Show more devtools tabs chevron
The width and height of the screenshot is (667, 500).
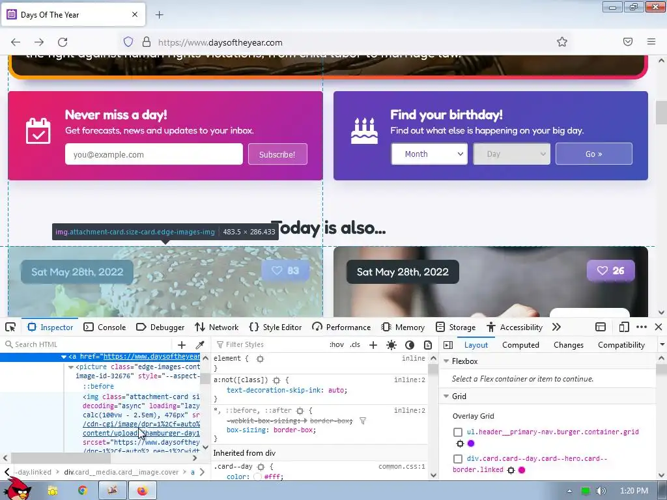coord(556,327)
